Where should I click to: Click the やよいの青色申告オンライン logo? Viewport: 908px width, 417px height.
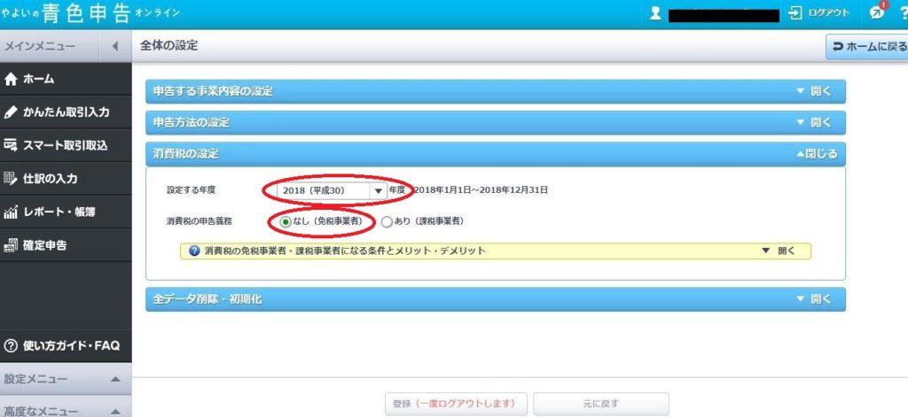click(x=90, y=13)
